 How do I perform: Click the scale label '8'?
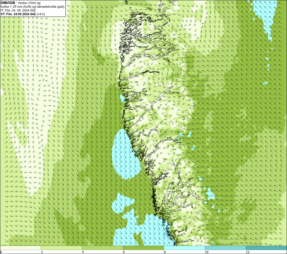coord(165,252)
